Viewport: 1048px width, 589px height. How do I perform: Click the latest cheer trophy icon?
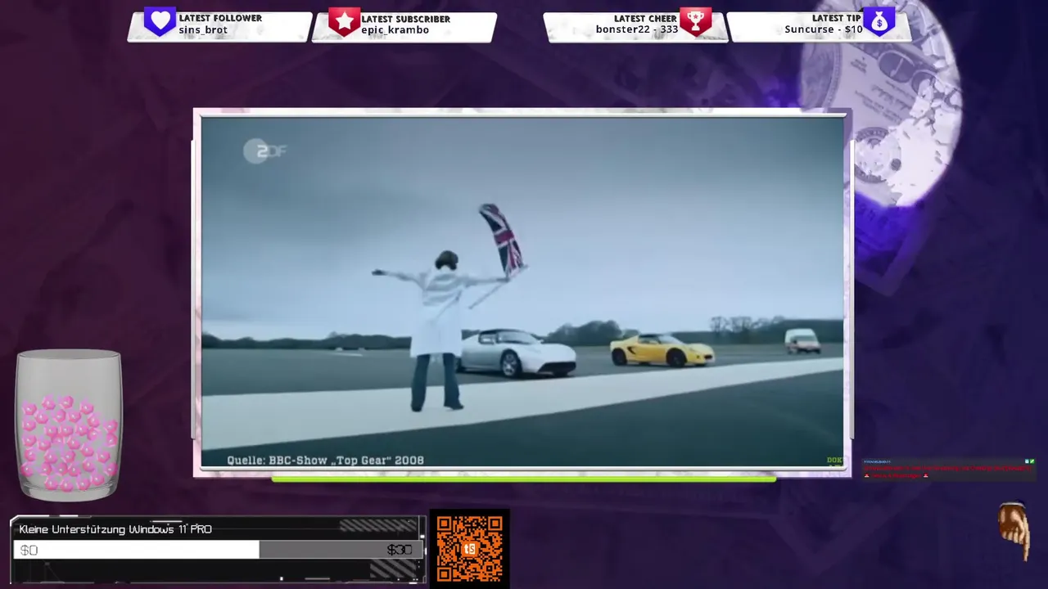pos(695,22)
